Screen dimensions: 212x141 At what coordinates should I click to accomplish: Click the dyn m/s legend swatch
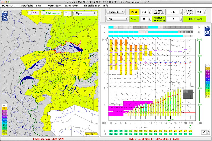tap(208, 68)
